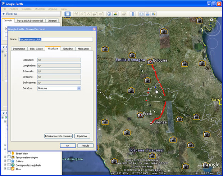The image size is (223, 176).
Task: Click the Bologna city label on map
Action: click(160, 60)
